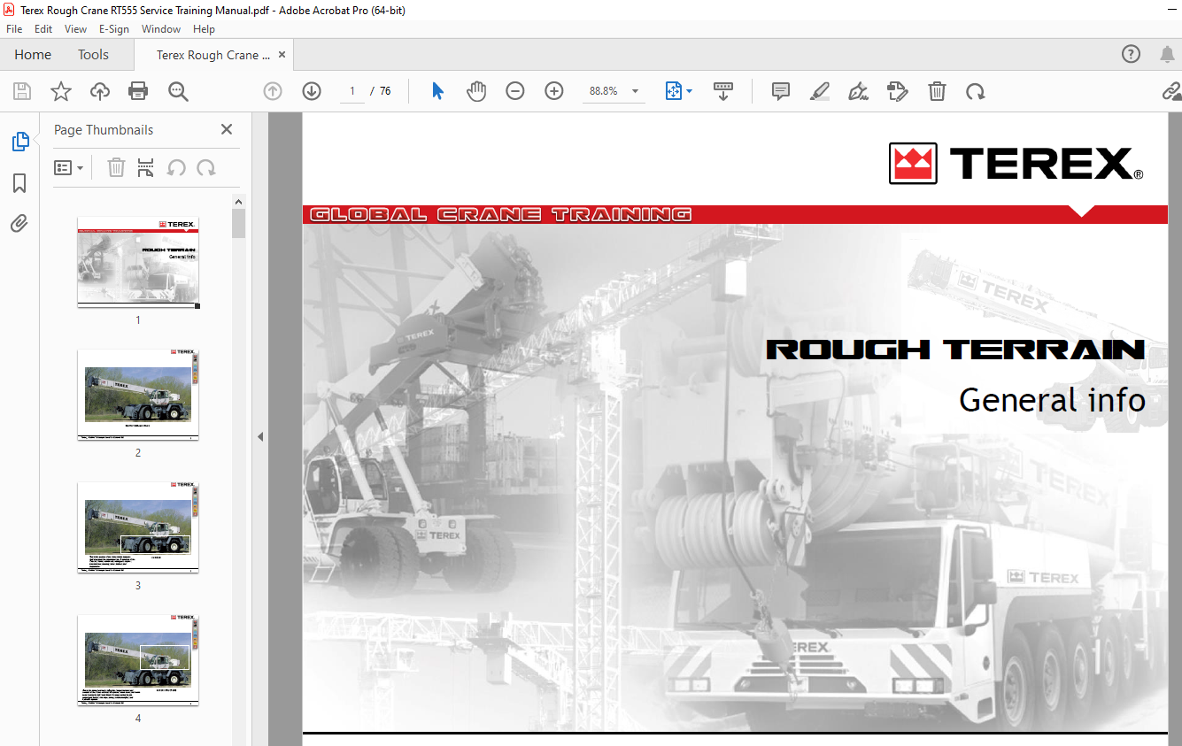The height and width of the screenshot is (746, 1182).
Task: Go to the previous page
Action: tap(273, 91)
